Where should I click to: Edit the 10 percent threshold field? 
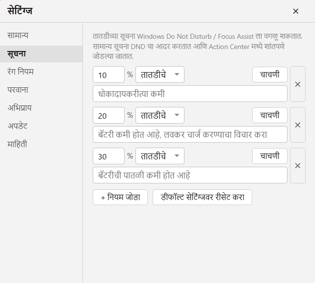[x=109, y=75]
